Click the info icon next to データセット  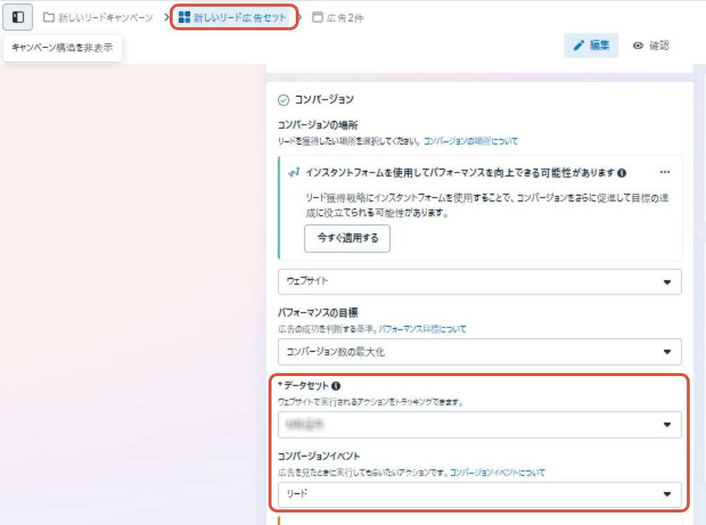coord(336,386)
